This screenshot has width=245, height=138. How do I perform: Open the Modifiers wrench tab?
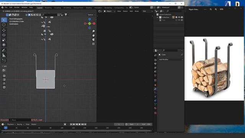[155, 89]
